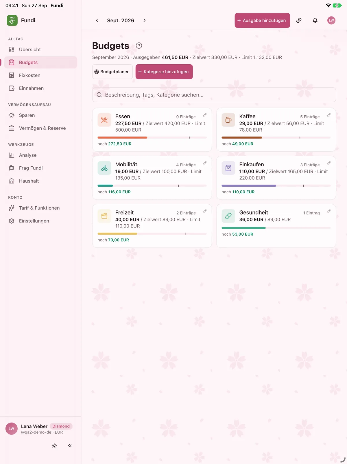Click 'noch 272,50 EUR' remaining amount
This screenshot has height=464, width=347.
115,144
